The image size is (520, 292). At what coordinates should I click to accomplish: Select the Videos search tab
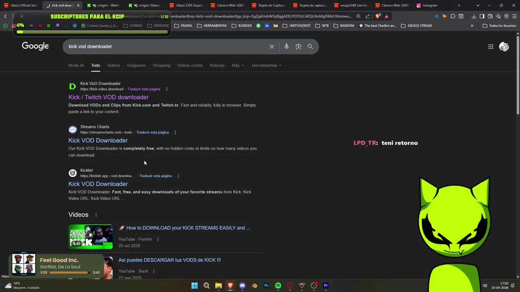click(113, 65)
